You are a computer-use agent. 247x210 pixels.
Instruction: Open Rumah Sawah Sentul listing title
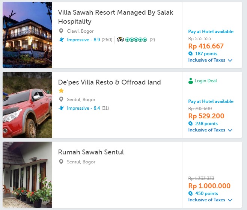pyautogui.click(x=91, y=152)
